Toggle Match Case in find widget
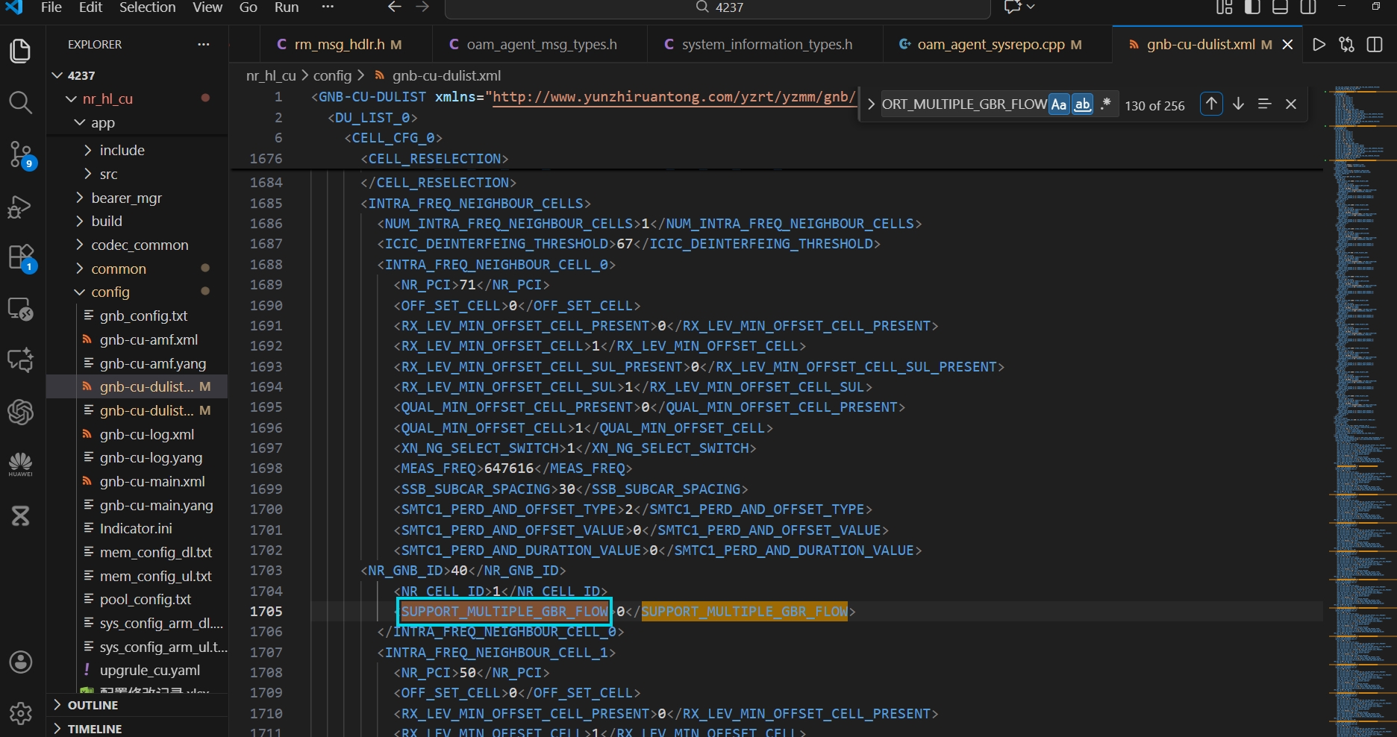The image size is (1397, 737). coord(1059,104)
